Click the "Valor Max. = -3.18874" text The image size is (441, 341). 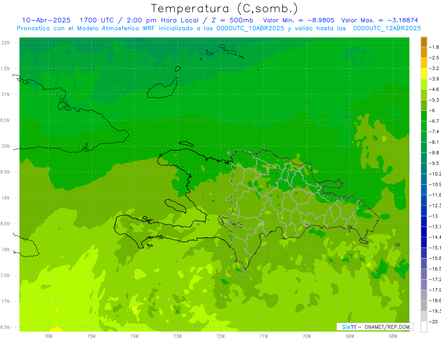380,20
